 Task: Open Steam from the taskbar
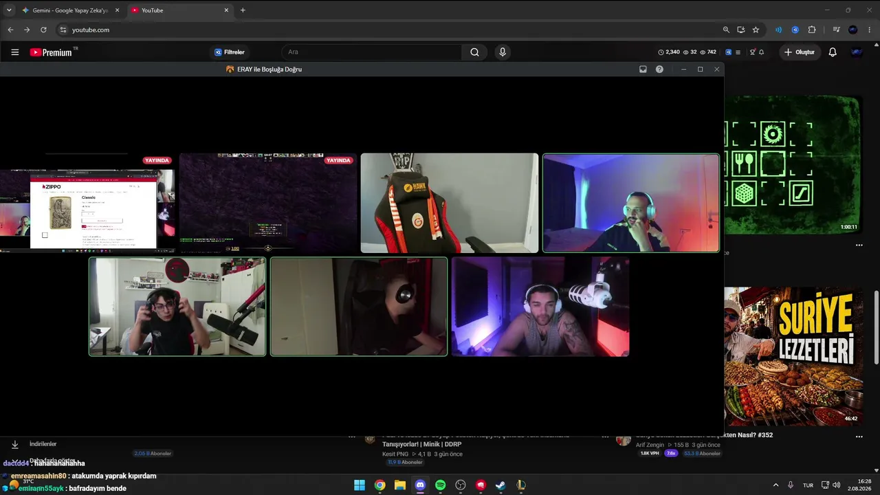(x=500, y=485)
